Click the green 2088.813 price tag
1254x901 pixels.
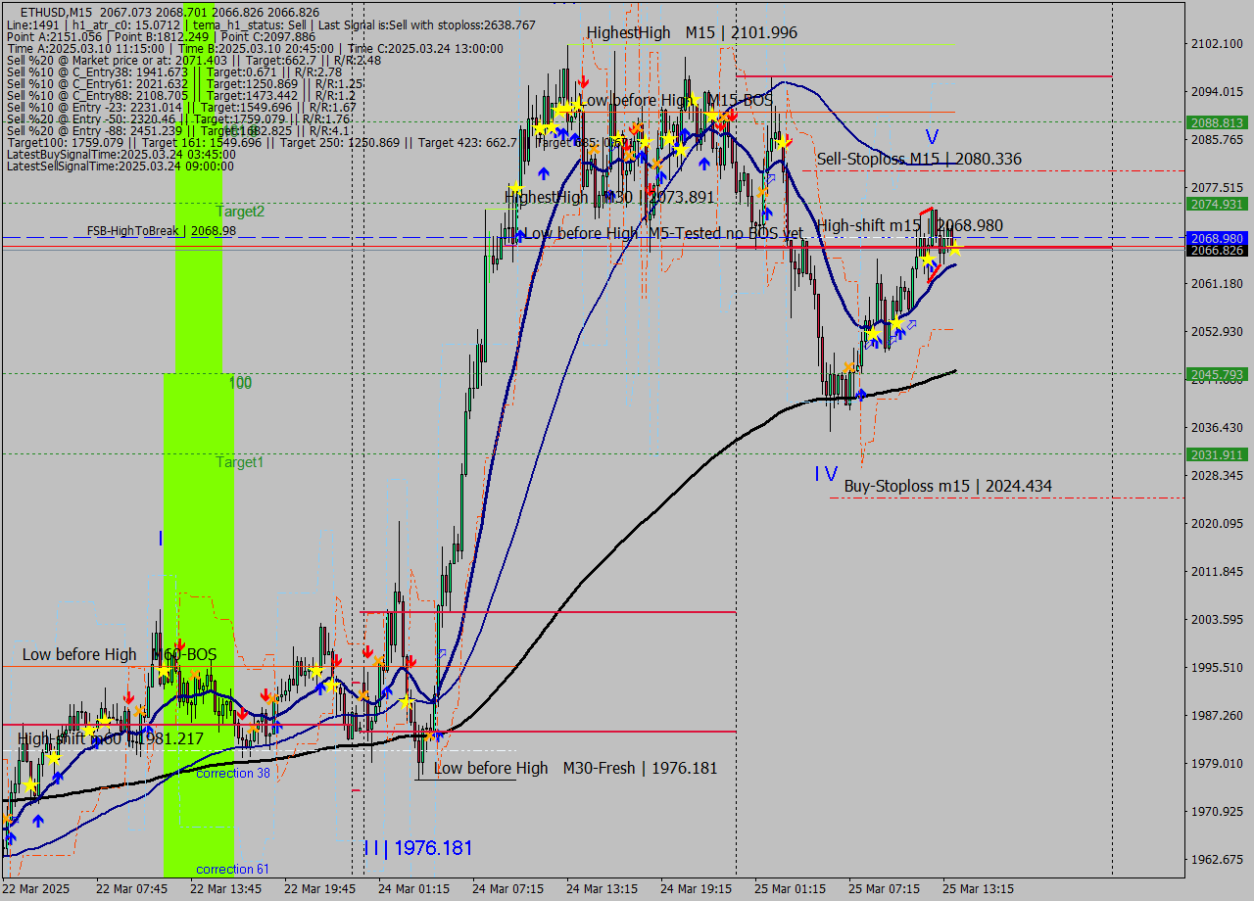coord(1216,123)
